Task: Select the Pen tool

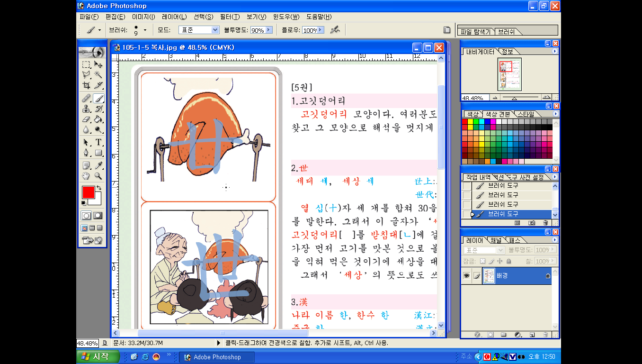Action: [86, 153]
